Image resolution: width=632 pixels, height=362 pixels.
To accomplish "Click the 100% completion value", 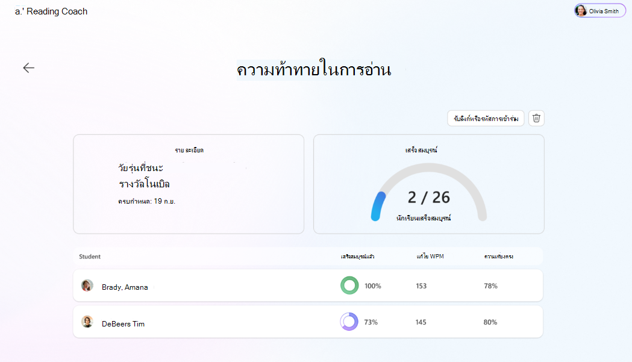I will coord(373,286).
